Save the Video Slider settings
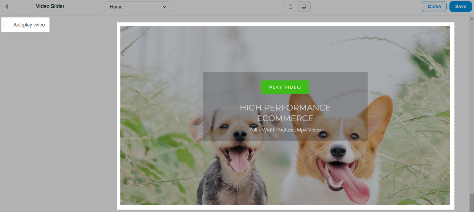Screen dimensions: 474x212 pos(460,7)
